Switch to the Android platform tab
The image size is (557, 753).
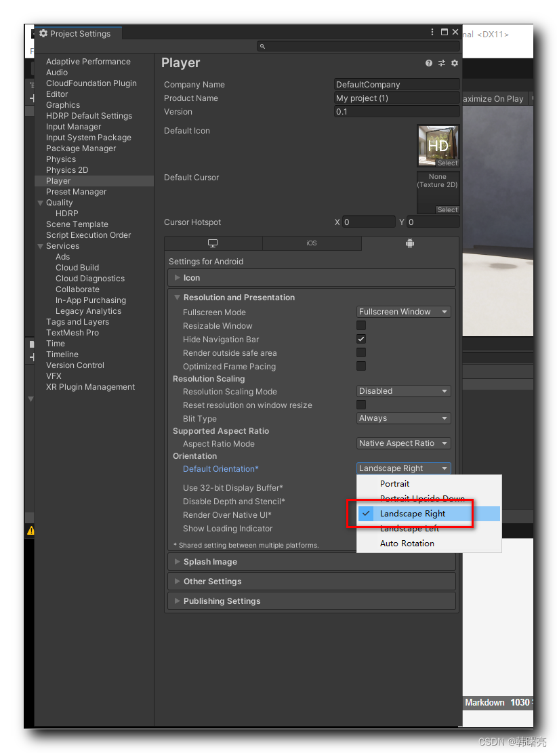[x=409, y=243]
